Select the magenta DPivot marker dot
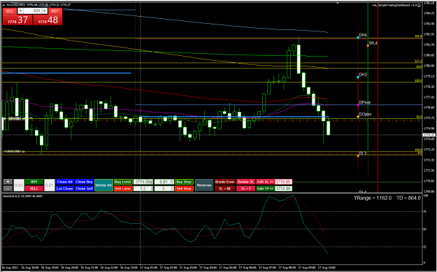437x272 pixels. (x=358, y=105)
